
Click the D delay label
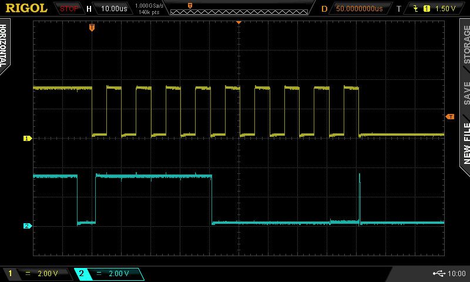324,9
